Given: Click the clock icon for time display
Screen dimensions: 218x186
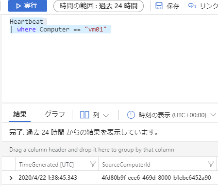Looking at the screenshot, I should click(x=131, y=115).
